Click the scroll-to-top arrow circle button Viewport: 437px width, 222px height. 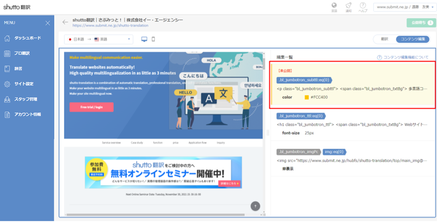255,206
